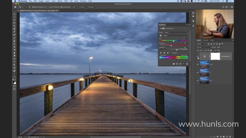Viewport: 246px width, 138px height.
Task: Toggle adjustment visibility eye in Properties
Action: point(183,64)
